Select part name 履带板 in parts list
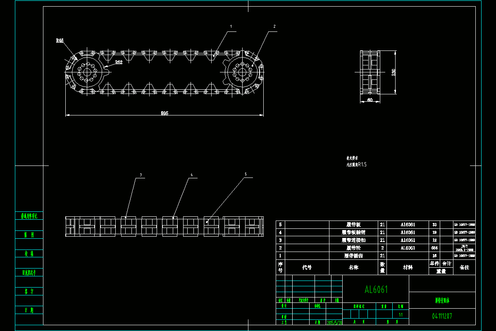The height and width of the screenshot is (331, 496). pyautogui.click(x=353, y=224)
